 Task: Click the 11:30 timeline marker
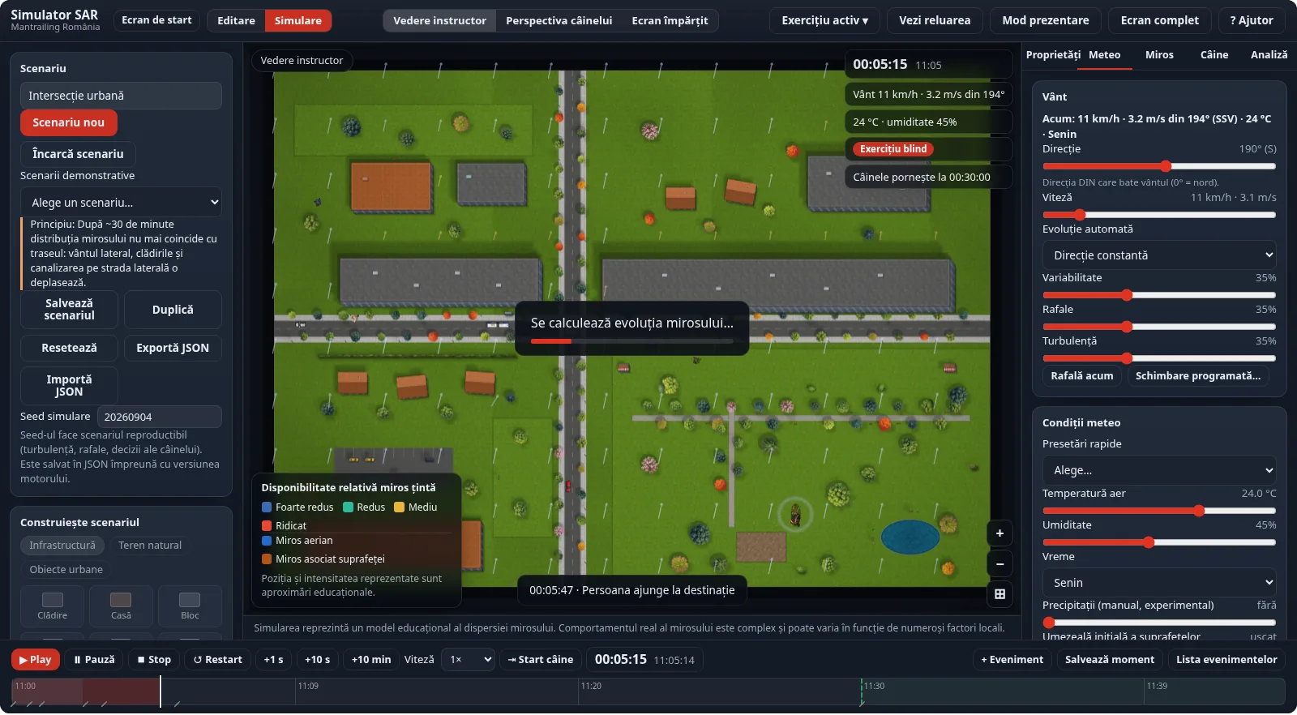[x=874, y=686]
